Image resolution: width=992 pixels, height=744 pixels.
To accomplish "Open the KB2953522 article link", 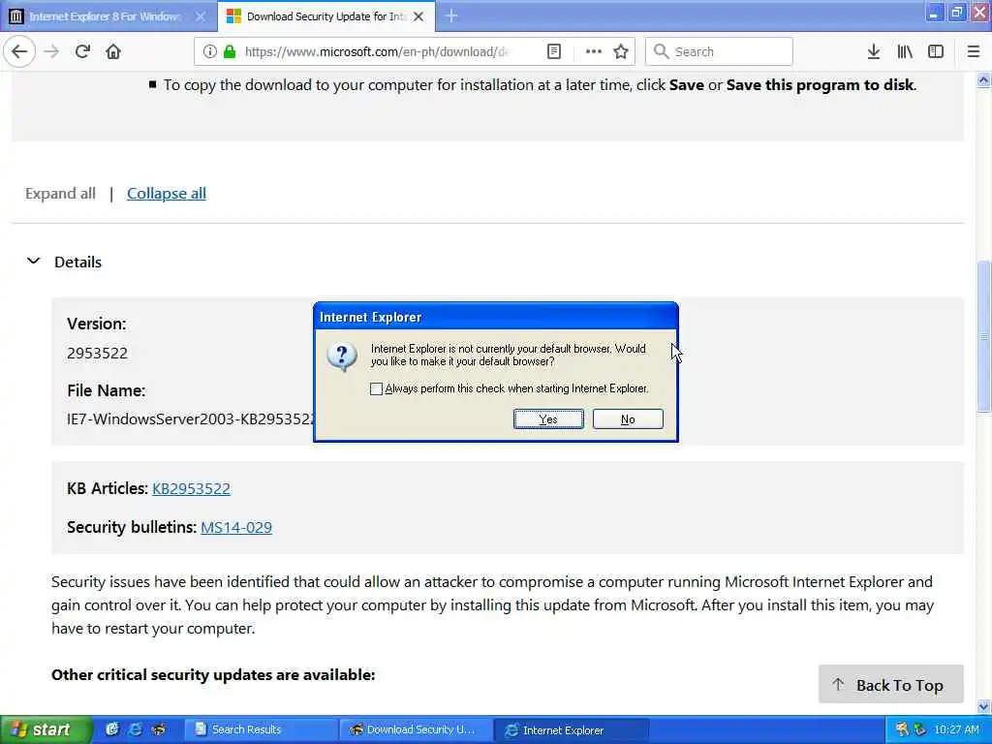I will pyautogui.click(x=191, y=488).
